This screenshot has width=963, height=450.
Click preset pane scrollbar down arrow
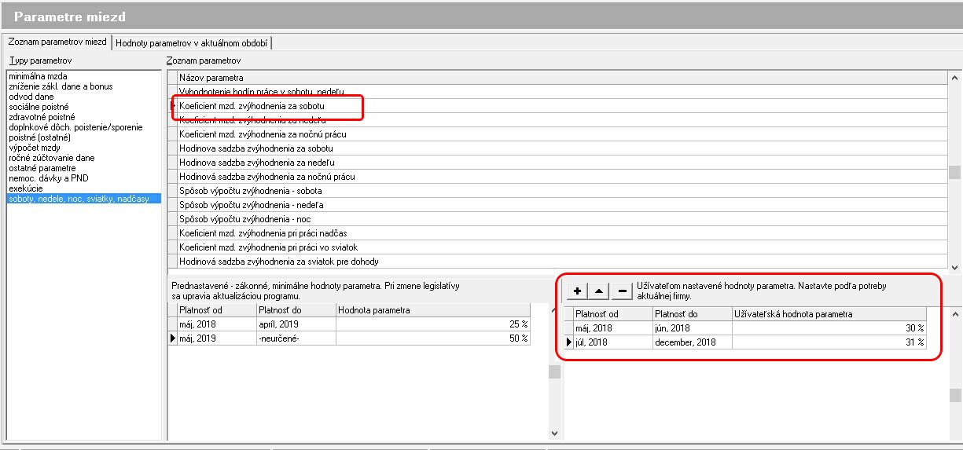click(554, 433)
